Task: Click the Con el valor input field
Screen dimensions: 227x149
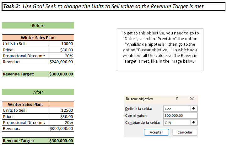Action: pos(180,116)
